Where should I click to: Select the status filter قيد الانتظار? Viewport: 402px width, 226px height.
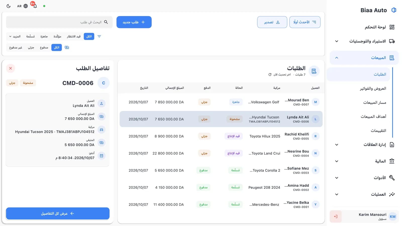tap(74, 36)
